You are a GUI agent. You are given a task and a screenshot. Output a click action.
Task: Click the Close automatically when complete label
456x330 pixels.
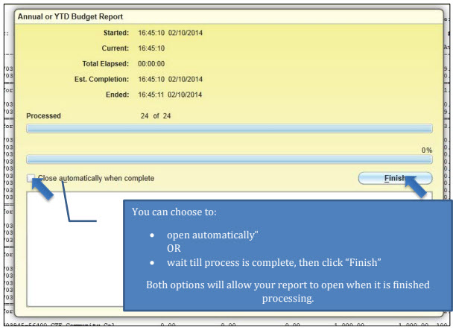pos(96,179)
